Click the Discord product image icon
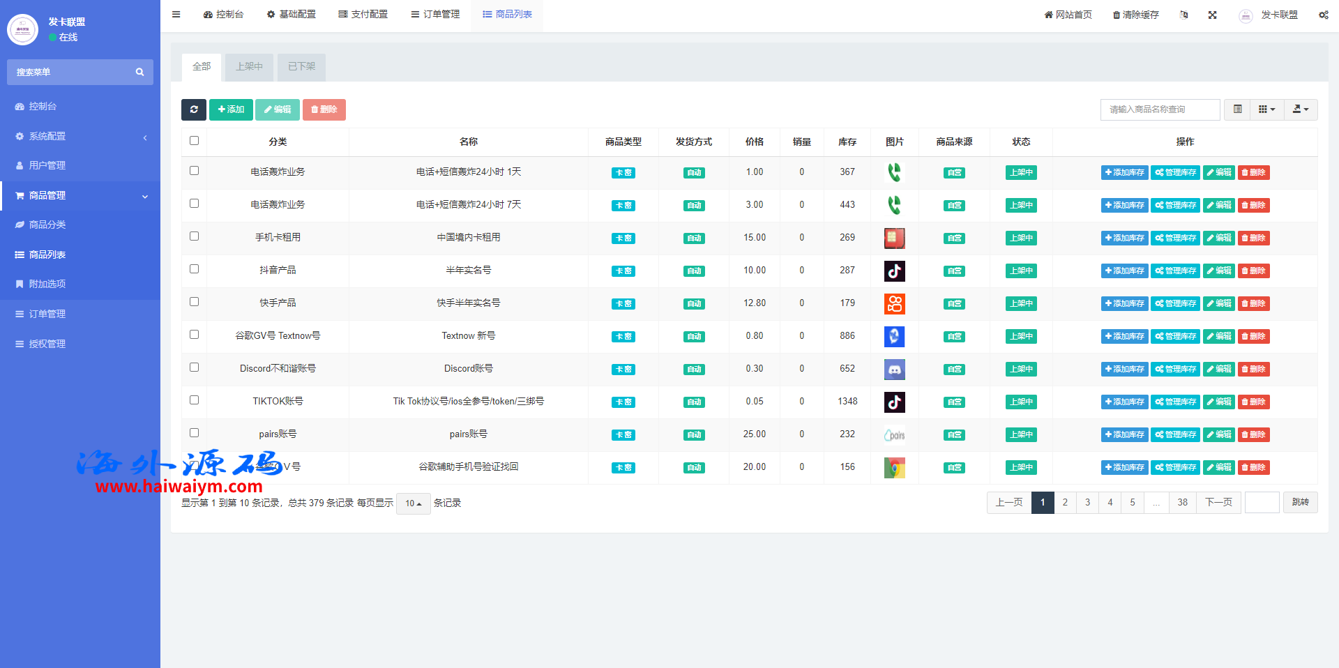Screen dimensions: 1339x668 point(894,369)
